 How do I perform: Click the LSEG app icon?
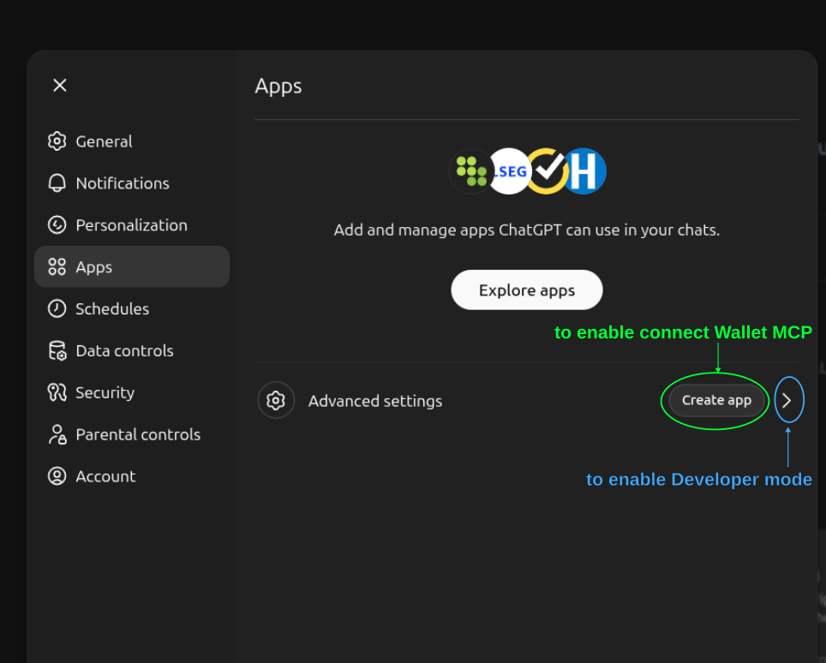point(509,171)
